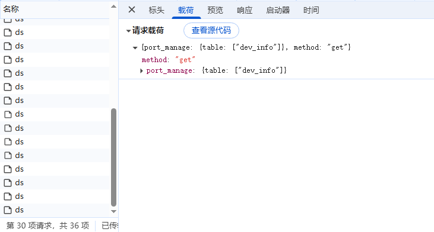Collapse the 请求载荷 section

128,31
